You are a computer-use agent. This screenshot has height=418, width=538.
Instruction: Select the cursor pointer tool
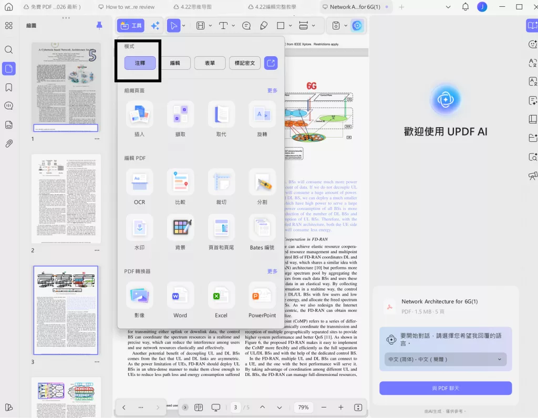173,26
